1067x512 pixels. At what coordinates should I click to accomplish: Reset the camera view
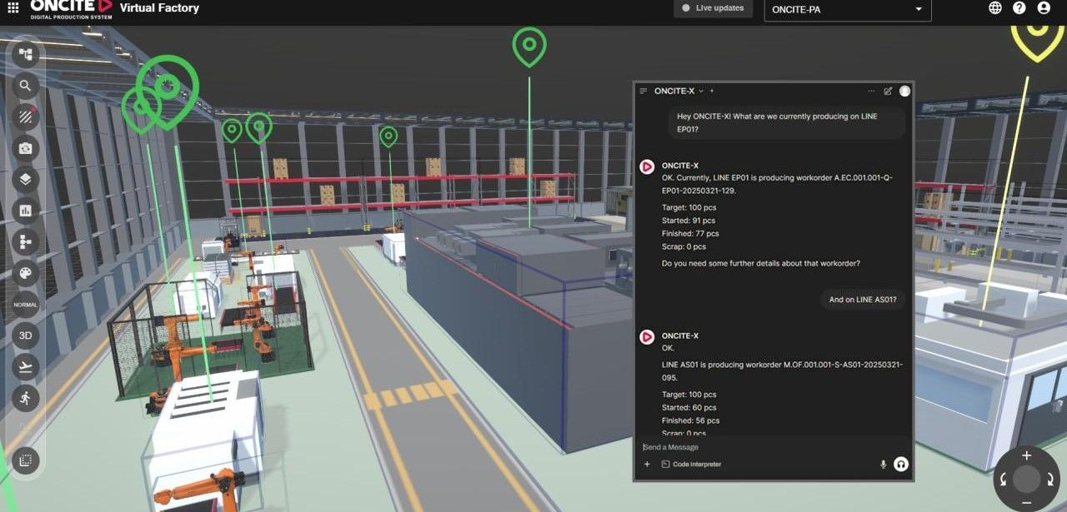coord(26,148)
